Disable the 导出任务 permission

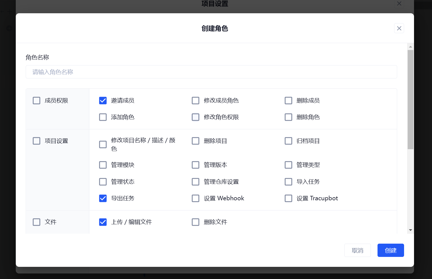103,198
